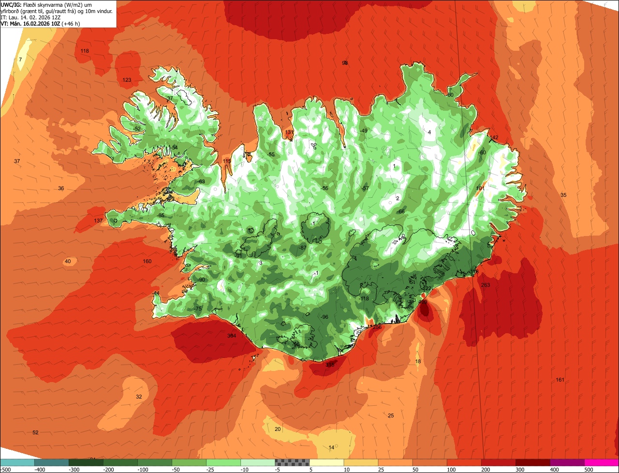
Task: Click the map value 123 off the Westfjords
Action: pos(127,80)
